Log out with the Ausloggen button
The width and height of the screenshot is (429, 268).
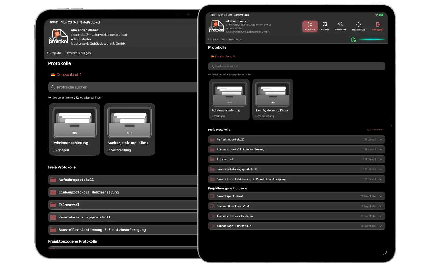pyautogui.click(x=378, y=26)
